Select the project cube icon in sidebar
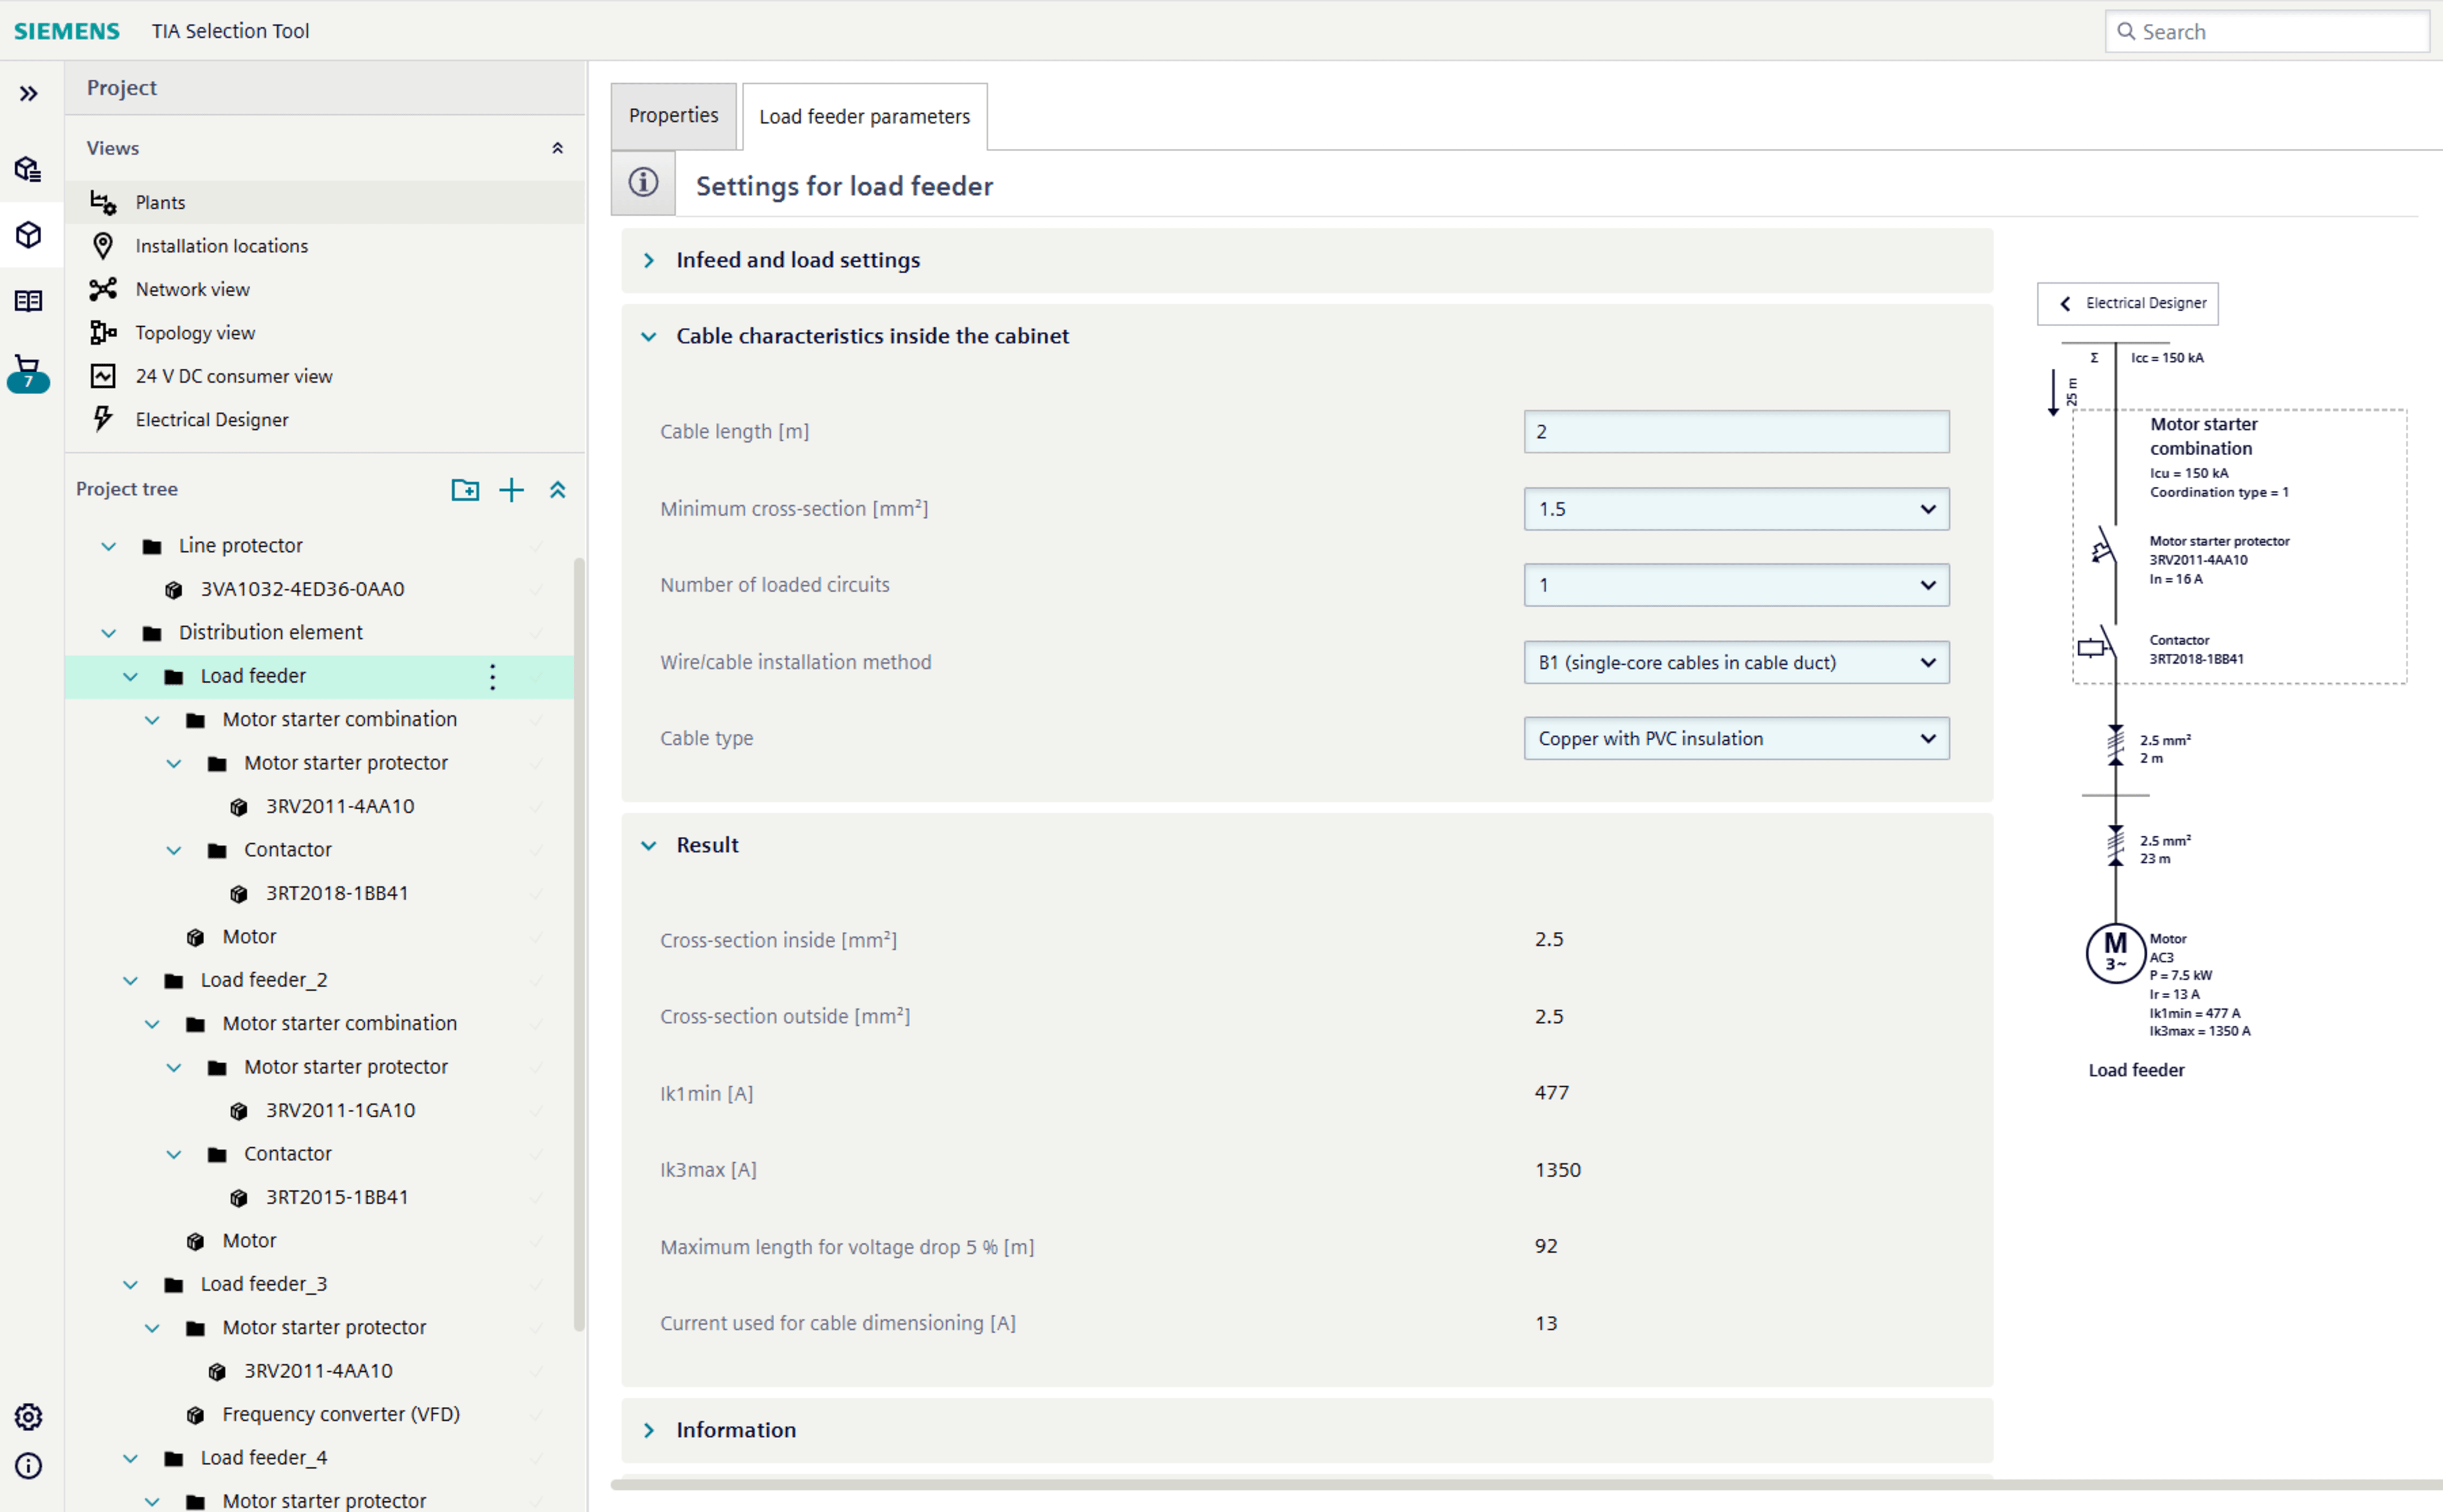2443x1512 pixels. (28, 235)
